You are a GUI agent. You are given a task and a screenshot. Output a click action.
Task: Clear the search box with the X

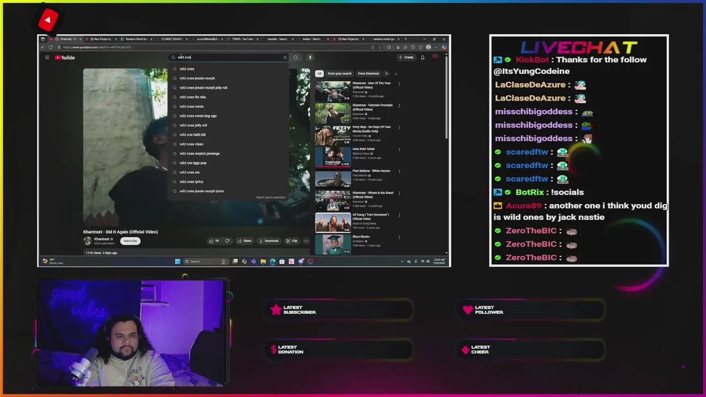(x=285, y=57)
